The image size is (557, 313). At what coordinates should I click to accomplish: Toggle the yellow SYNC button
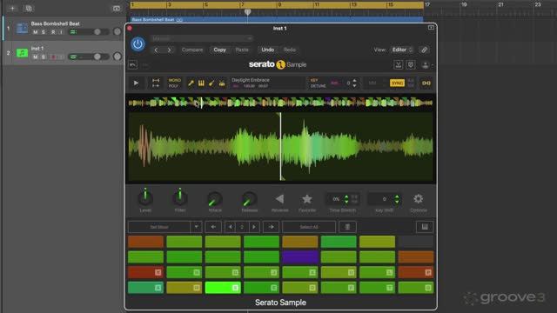397,83
